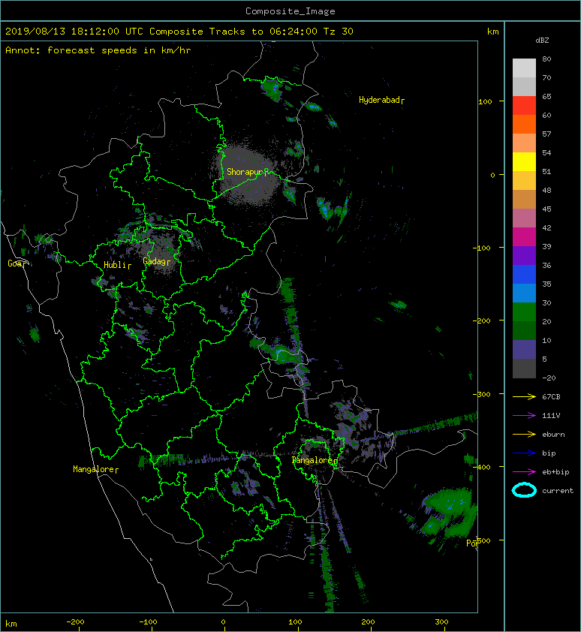Click the Composite_Image title text
This screenshot has width=581, height=632.
tap(290, 11)
